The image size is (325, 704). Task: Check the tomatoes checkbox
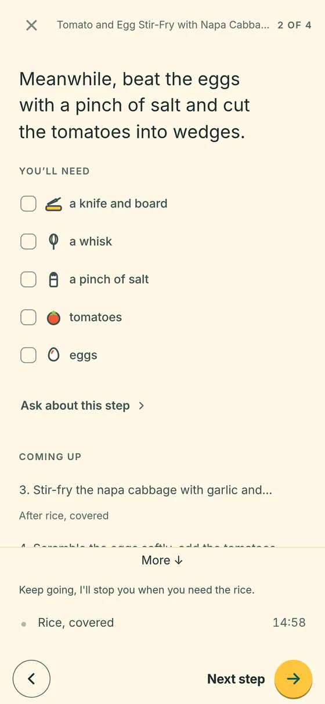click(x=28, y=318)
